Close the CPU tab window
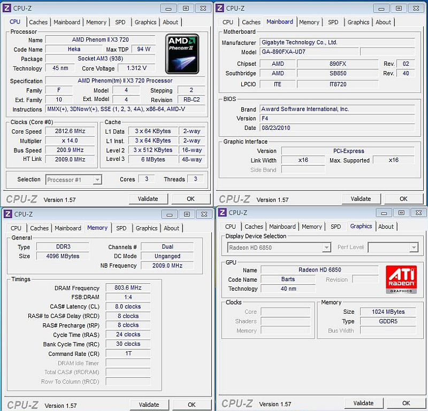The width and height of the screenshot is (428, 411). coord(203,9)
